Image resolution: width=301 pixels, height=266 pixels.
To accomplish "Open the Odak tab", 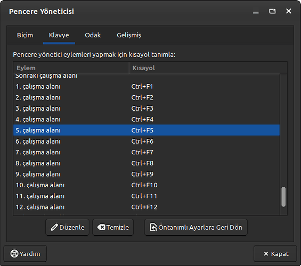I will (x=93, y=35).
